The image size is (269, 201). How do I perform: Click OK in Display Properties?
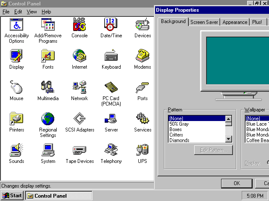pos(237,183)
